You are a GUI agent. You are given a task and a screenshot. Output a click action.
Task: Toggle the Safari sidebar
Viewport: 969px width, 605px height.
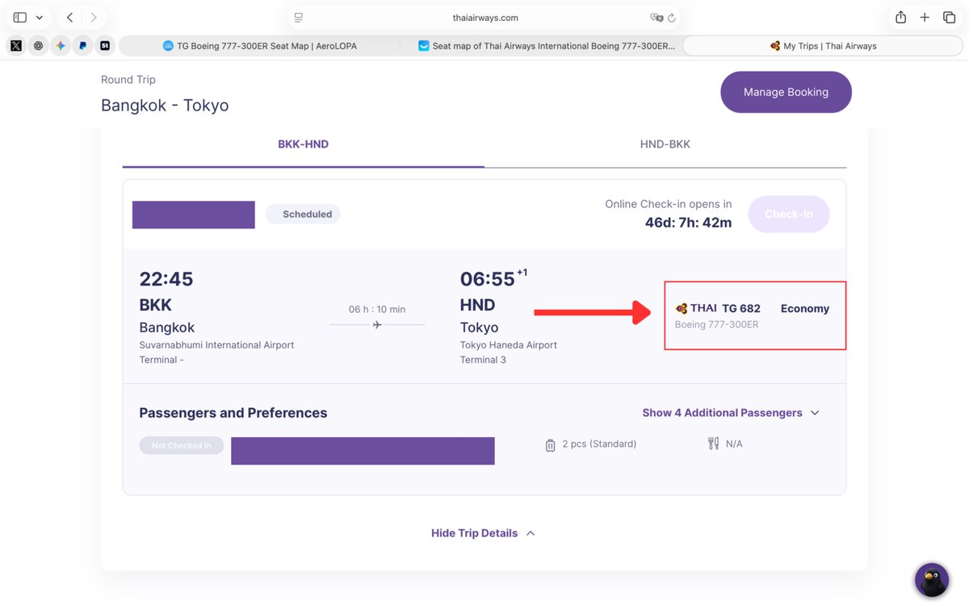coord(20,17)
